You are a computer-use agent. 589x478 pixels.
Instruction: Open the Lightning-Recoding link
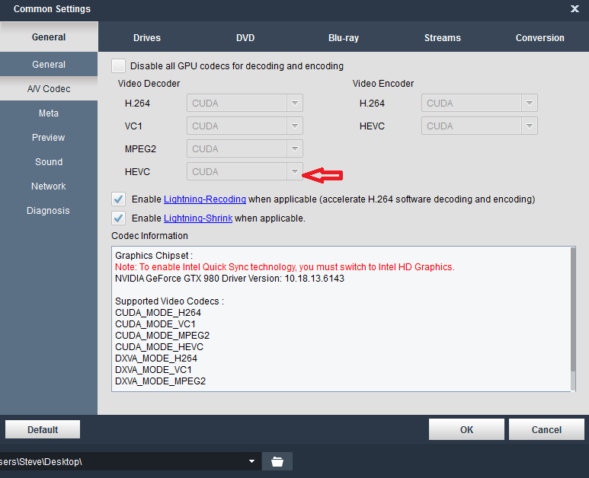(x=204, y=199)
